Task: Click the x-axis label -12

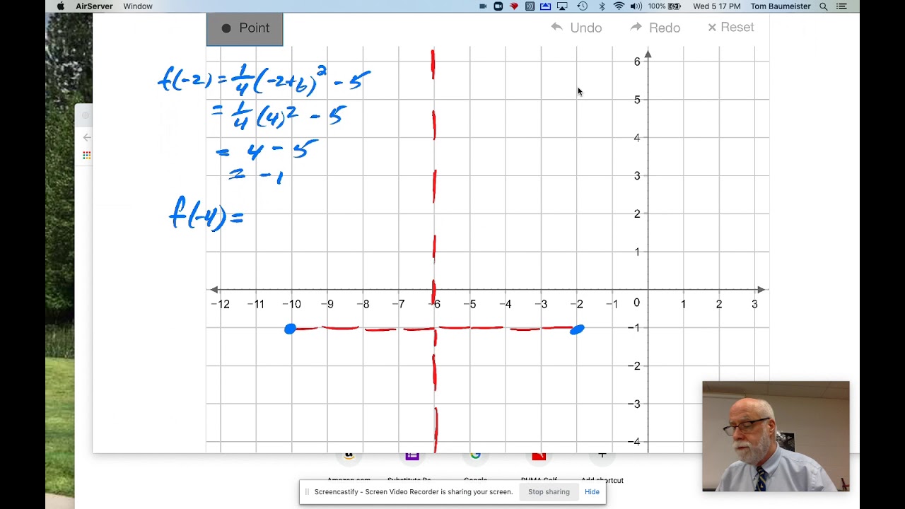Action: 220,304
